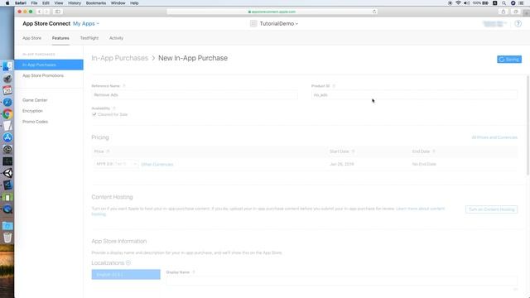Screen dimensions: 530x298
Task: Switch to the App Store tab
Action: pos(31,38)
